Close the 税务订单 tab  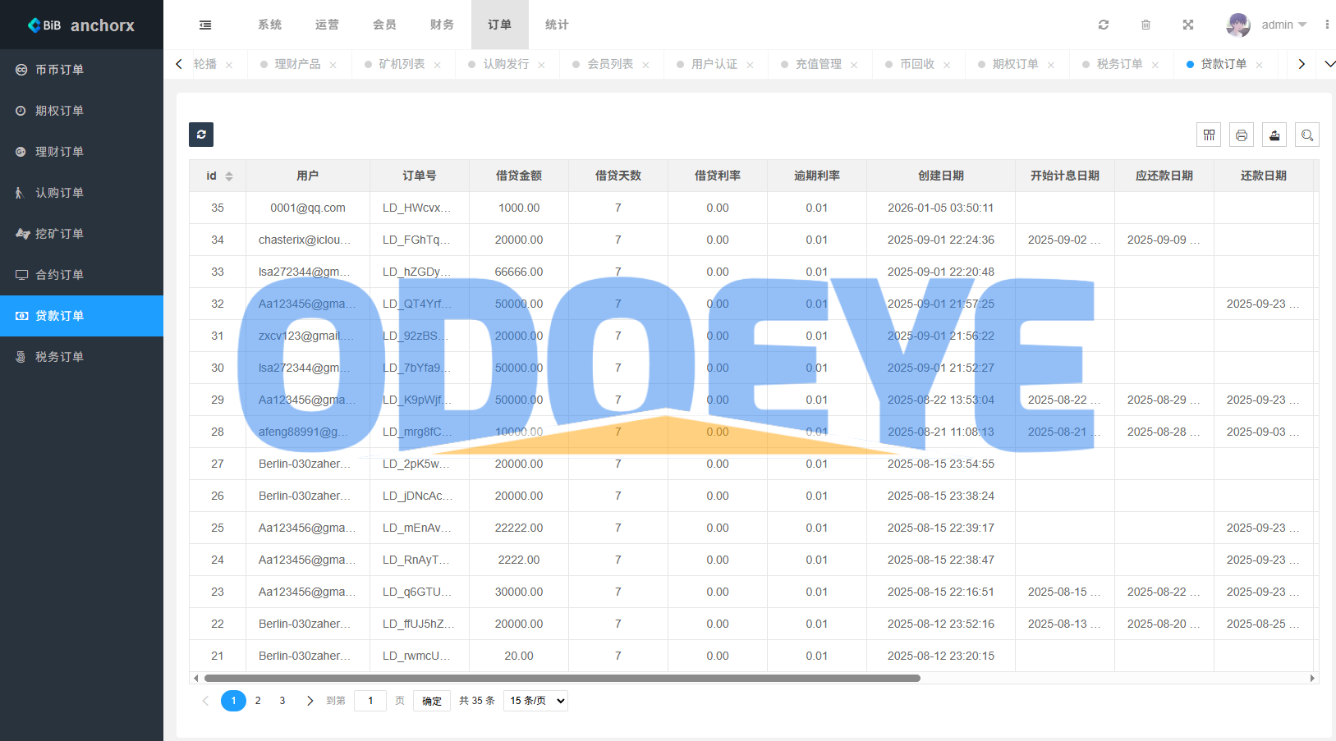coord(1155,65)
